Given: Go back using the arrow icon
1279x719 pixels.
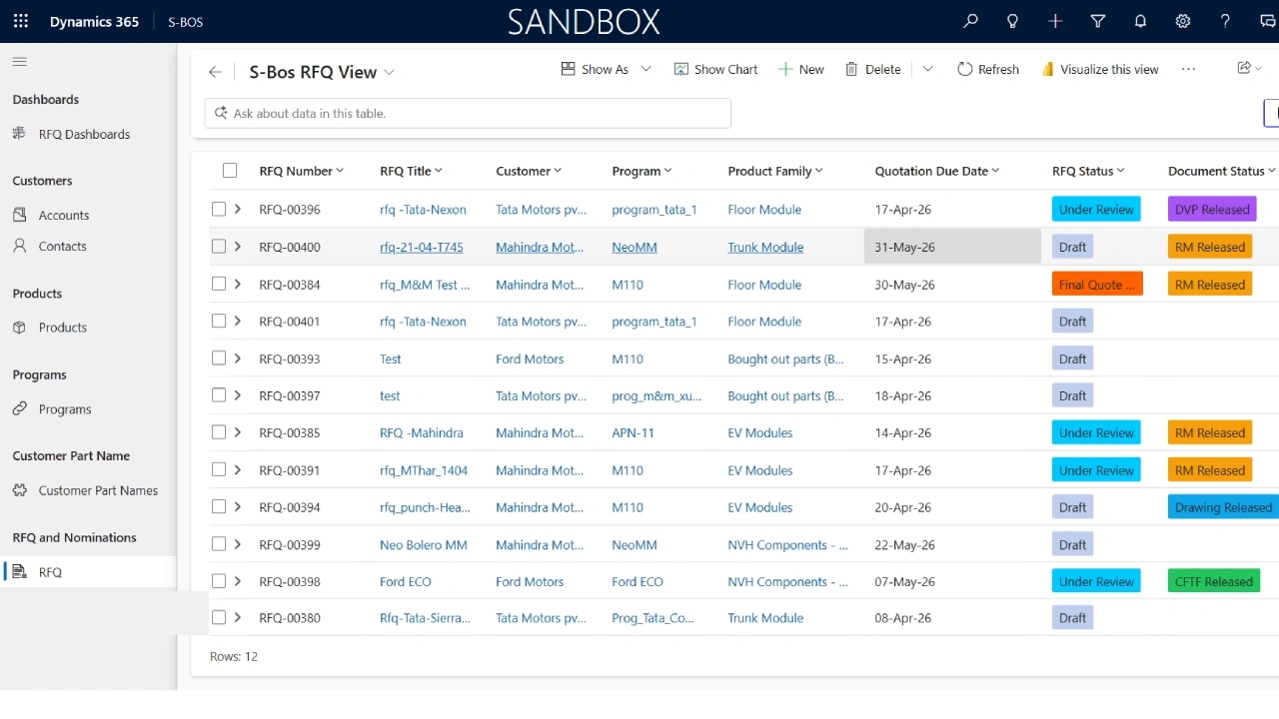Looking at the screenshot, I should coord(215,72).
